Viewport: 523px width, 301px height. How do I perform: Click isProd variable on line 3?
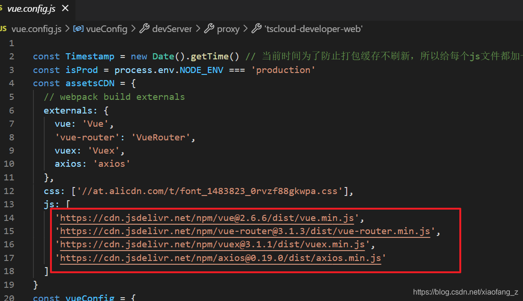click(82, 70)
